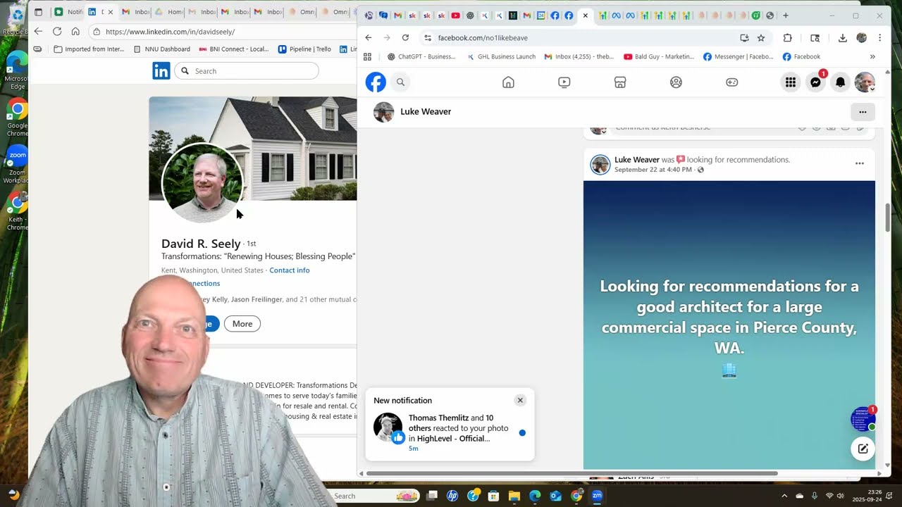Click David R. Seely profile photo
902x507 pixels.
pyautogui.click(x=203, y=183)
